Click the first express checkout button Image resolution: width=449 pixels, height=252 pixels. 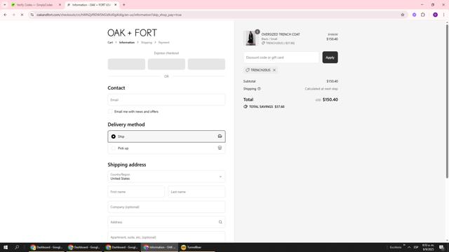126,64
